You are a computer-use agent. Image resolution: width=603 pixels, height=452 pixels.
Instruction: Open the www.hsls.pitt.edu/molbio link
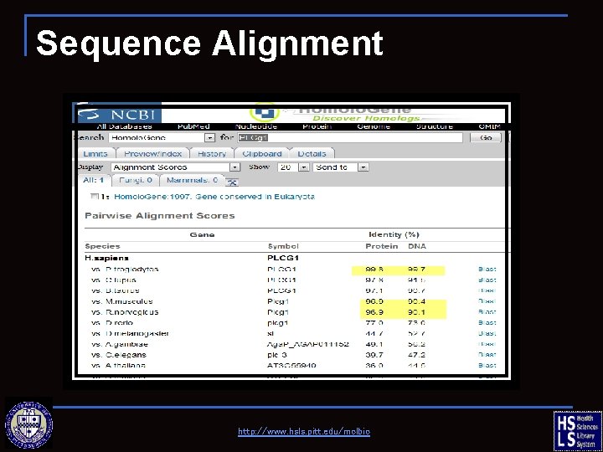(304, 432)
